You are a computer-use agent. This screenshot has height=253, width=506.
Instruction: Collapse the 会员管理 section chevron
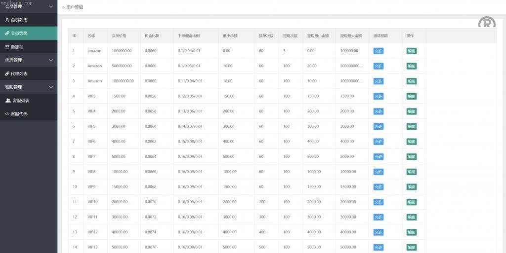[x=51, y=6]
